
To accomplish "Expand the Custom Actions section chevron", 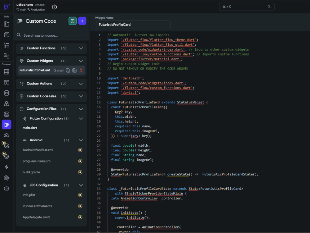I will pyautogui.click(x=81, y=84).
